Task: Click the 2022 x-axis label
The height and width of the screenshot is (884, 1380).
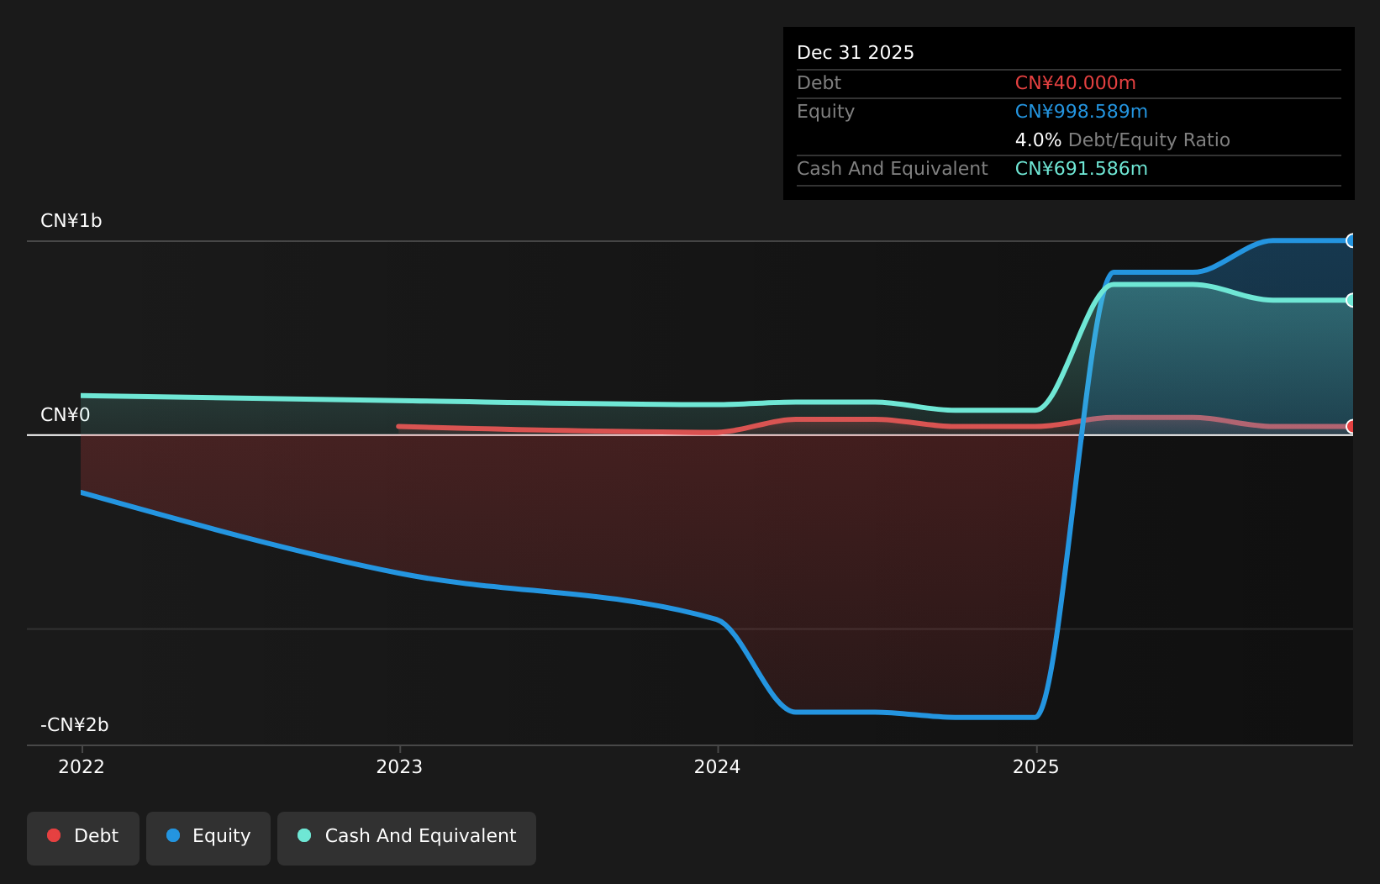Action: pos(82,766)
